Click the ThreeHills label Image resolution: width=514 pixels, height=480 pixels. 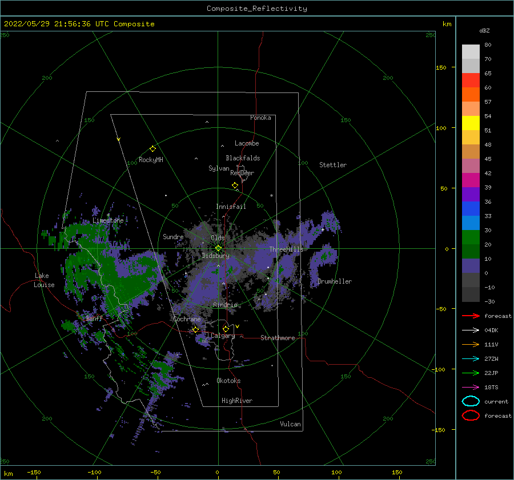tap(287, 249)
